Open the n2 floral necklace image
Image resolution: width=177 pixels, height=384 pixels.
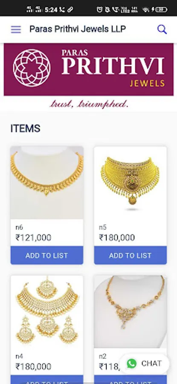[130, 311]
